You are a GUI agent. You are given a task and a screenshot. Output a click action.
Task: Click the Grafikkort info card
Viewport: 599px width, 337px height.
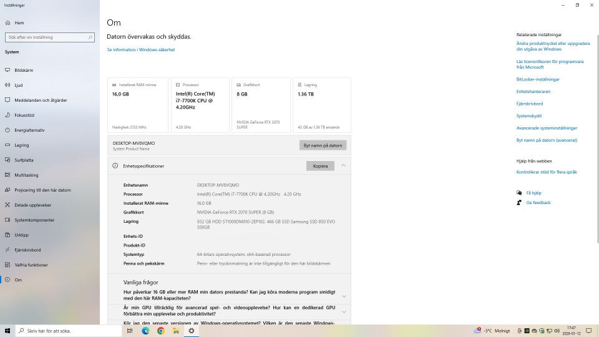(x=261, y=105)
